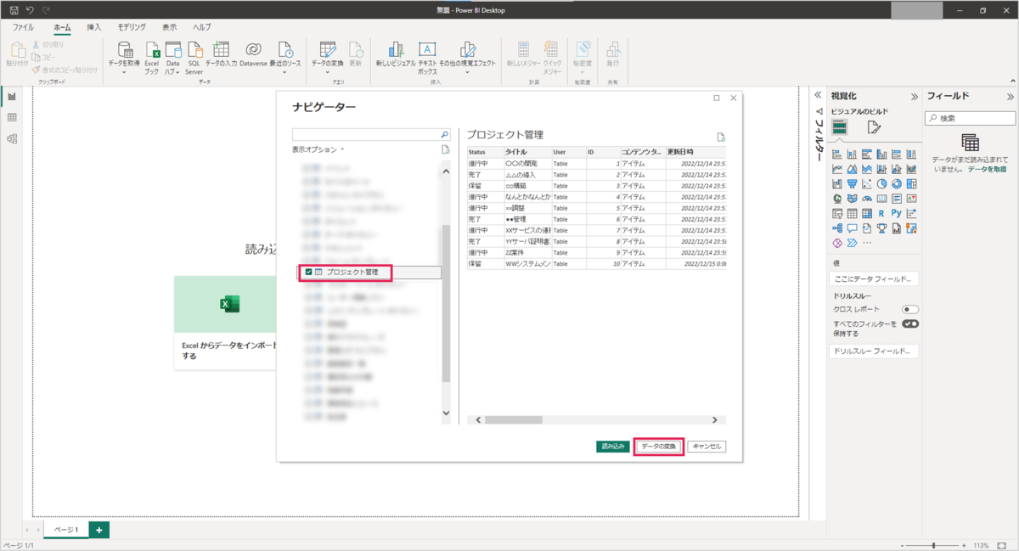Click the zoom slider handle in the status bar
Viewport: 1019px width, 551px height.
[x=934, y=545]
